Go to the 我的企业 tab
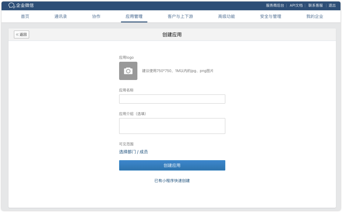Viewport: 342px width, 212px height. point(314,16)
